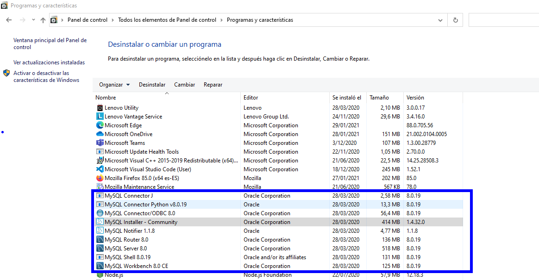This screenshot has width=539, height=280.
Task: Click the refresh button beside address bar
Action: click(456, 20)
